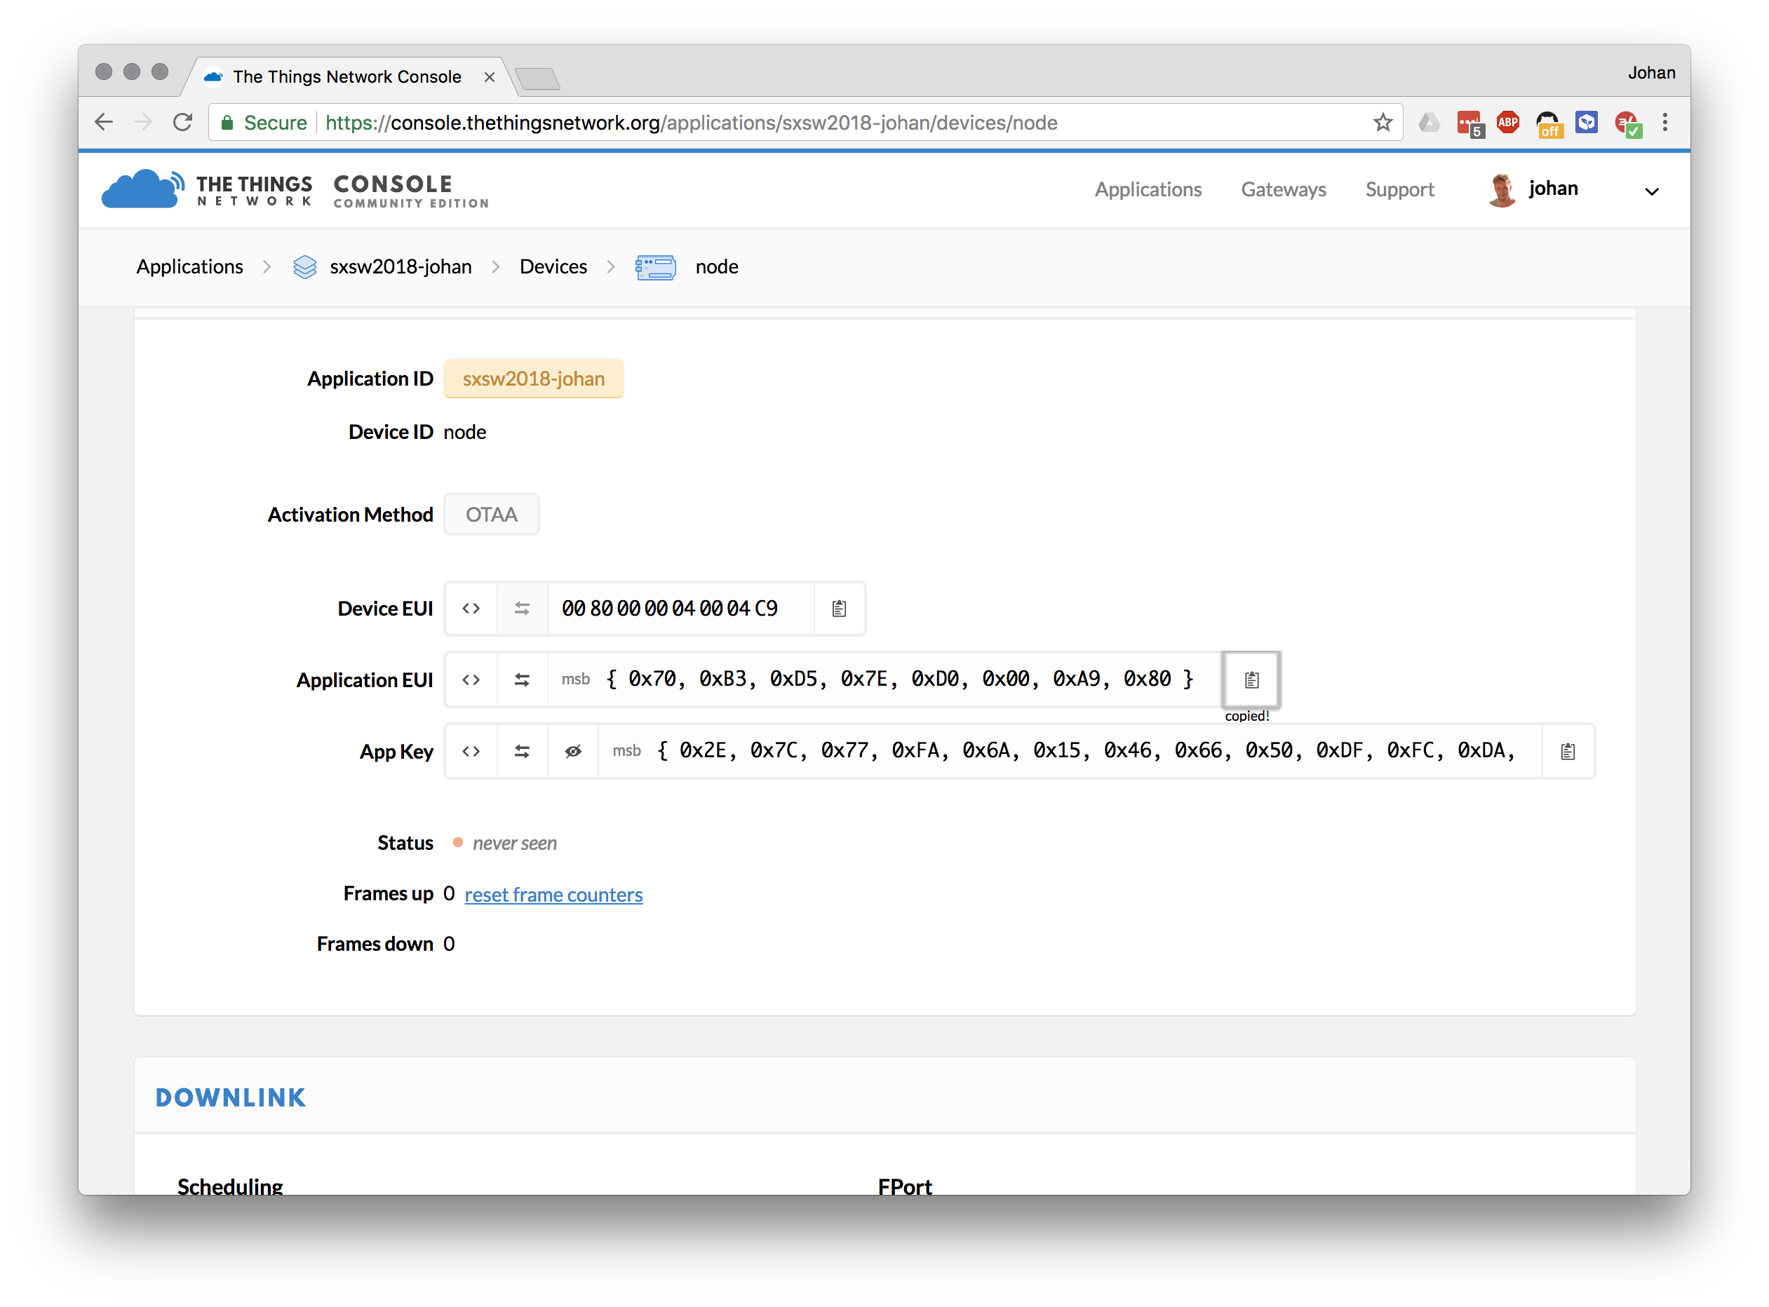Toggle App Key visibility eye icon

point(574,751)
